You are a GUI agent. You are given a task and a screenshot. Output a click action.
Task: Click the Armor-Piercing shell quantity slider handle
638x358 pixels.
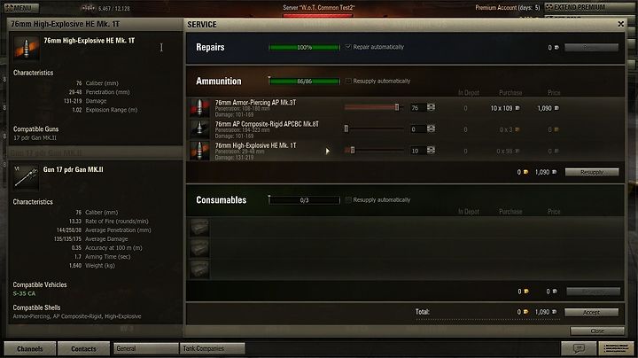(x=397, y=107)
